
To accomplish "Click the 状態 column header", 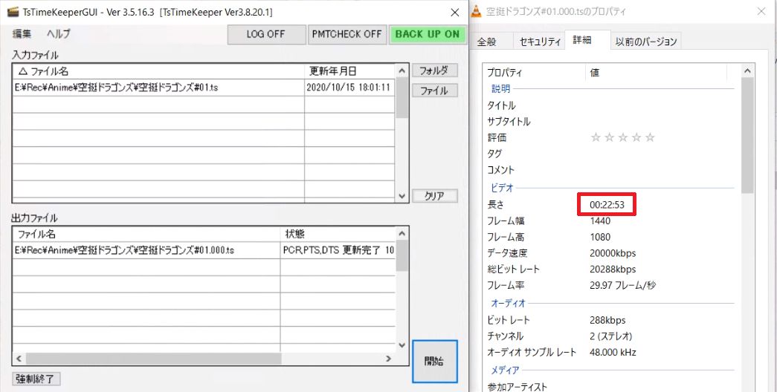I will 338,234.
